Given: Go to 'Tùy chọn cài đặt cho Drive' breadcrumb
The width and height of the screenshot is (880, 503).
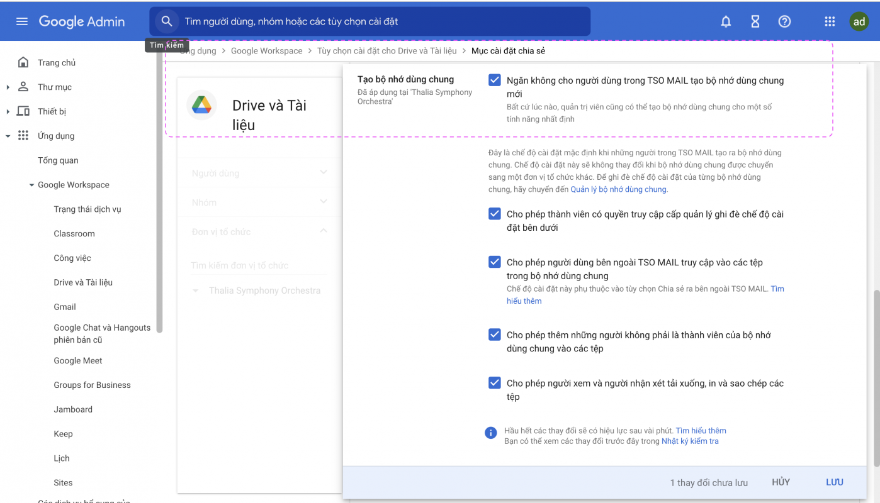Looking at the screenshot, I should [x=387, y=51].
